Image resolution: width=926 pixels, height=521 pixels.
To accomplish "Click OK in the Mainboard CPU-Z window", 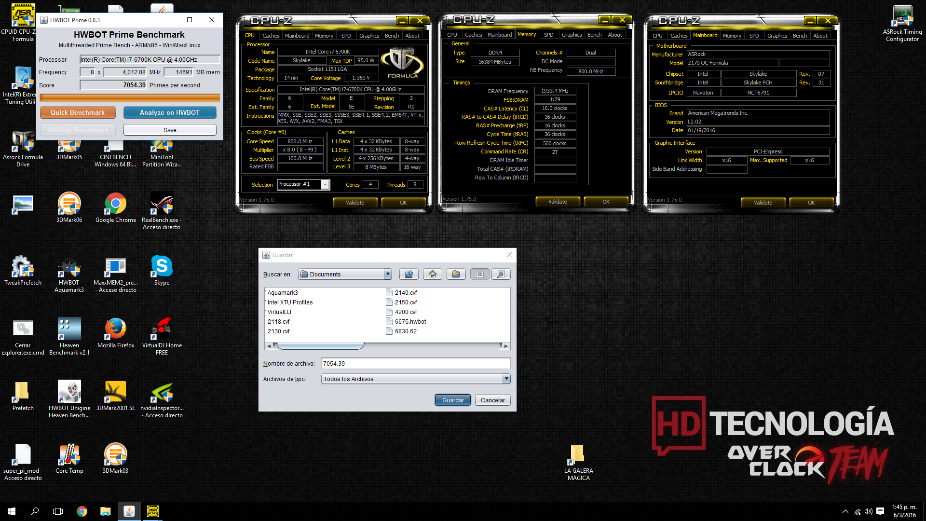I will (811, 203).
